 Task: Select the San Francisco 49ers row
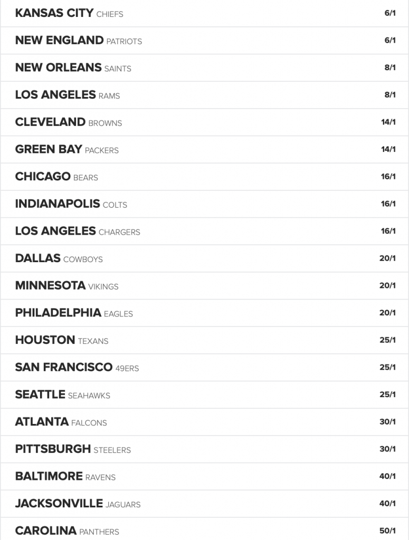(x=204, y=367)
